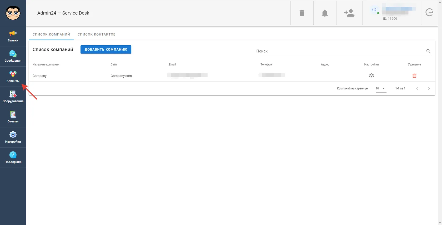Switch to Список контактов tab

[97, 34]
